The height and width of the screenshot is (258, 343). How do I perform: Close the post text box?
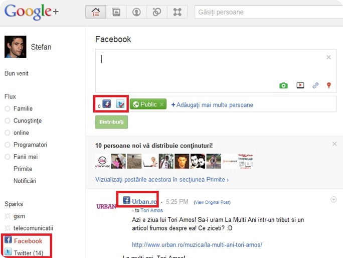click(328, 57)
